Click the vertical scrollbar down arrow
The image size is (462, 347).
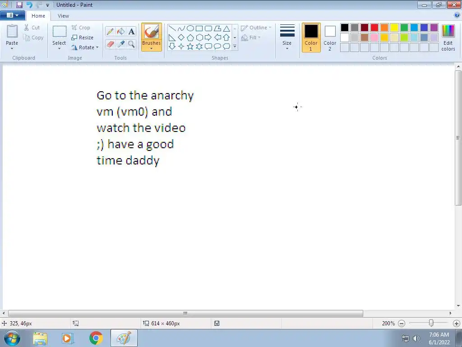458,306
